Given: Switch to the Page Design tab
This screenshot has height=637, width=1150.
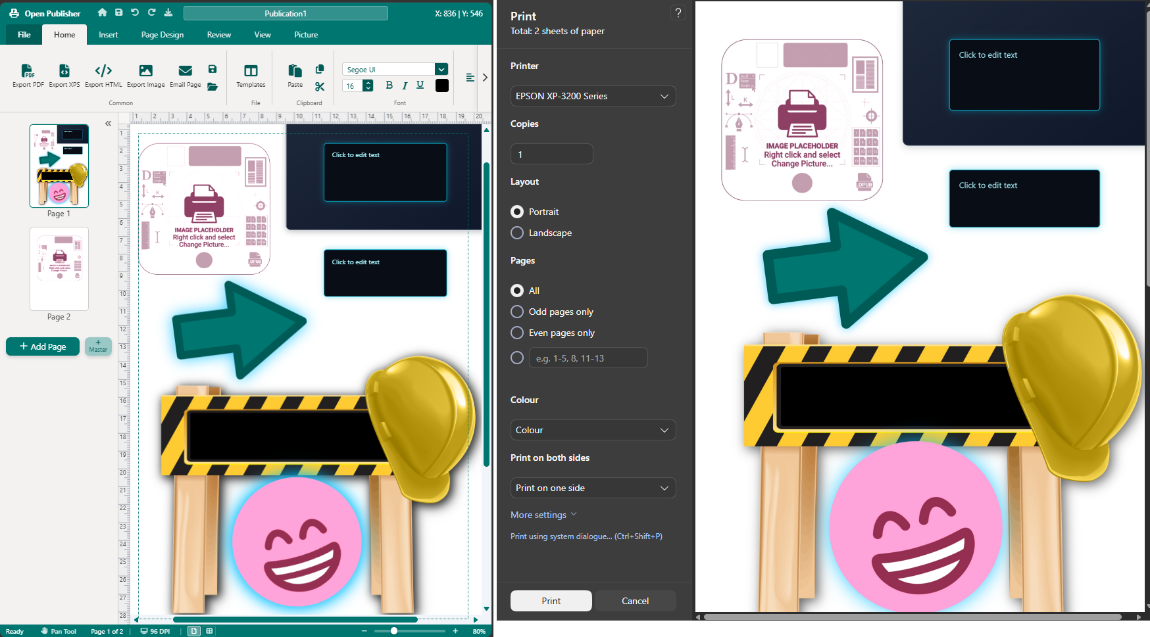Looking at the screenshot, I should click(162, 35).
